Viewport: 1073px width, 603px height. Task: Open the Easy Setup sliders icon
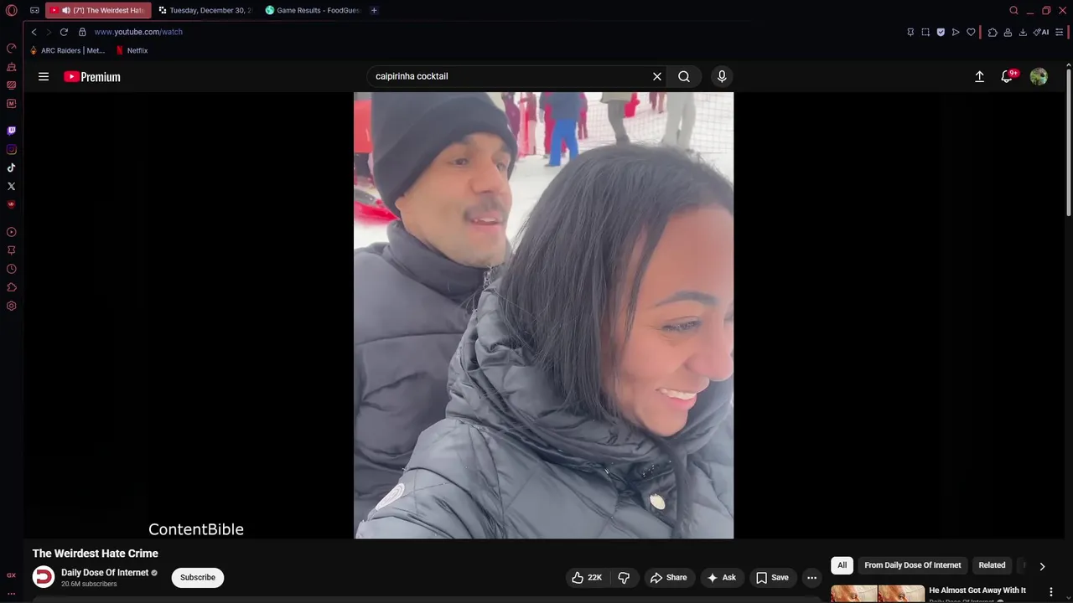[x=1060, y=32]
